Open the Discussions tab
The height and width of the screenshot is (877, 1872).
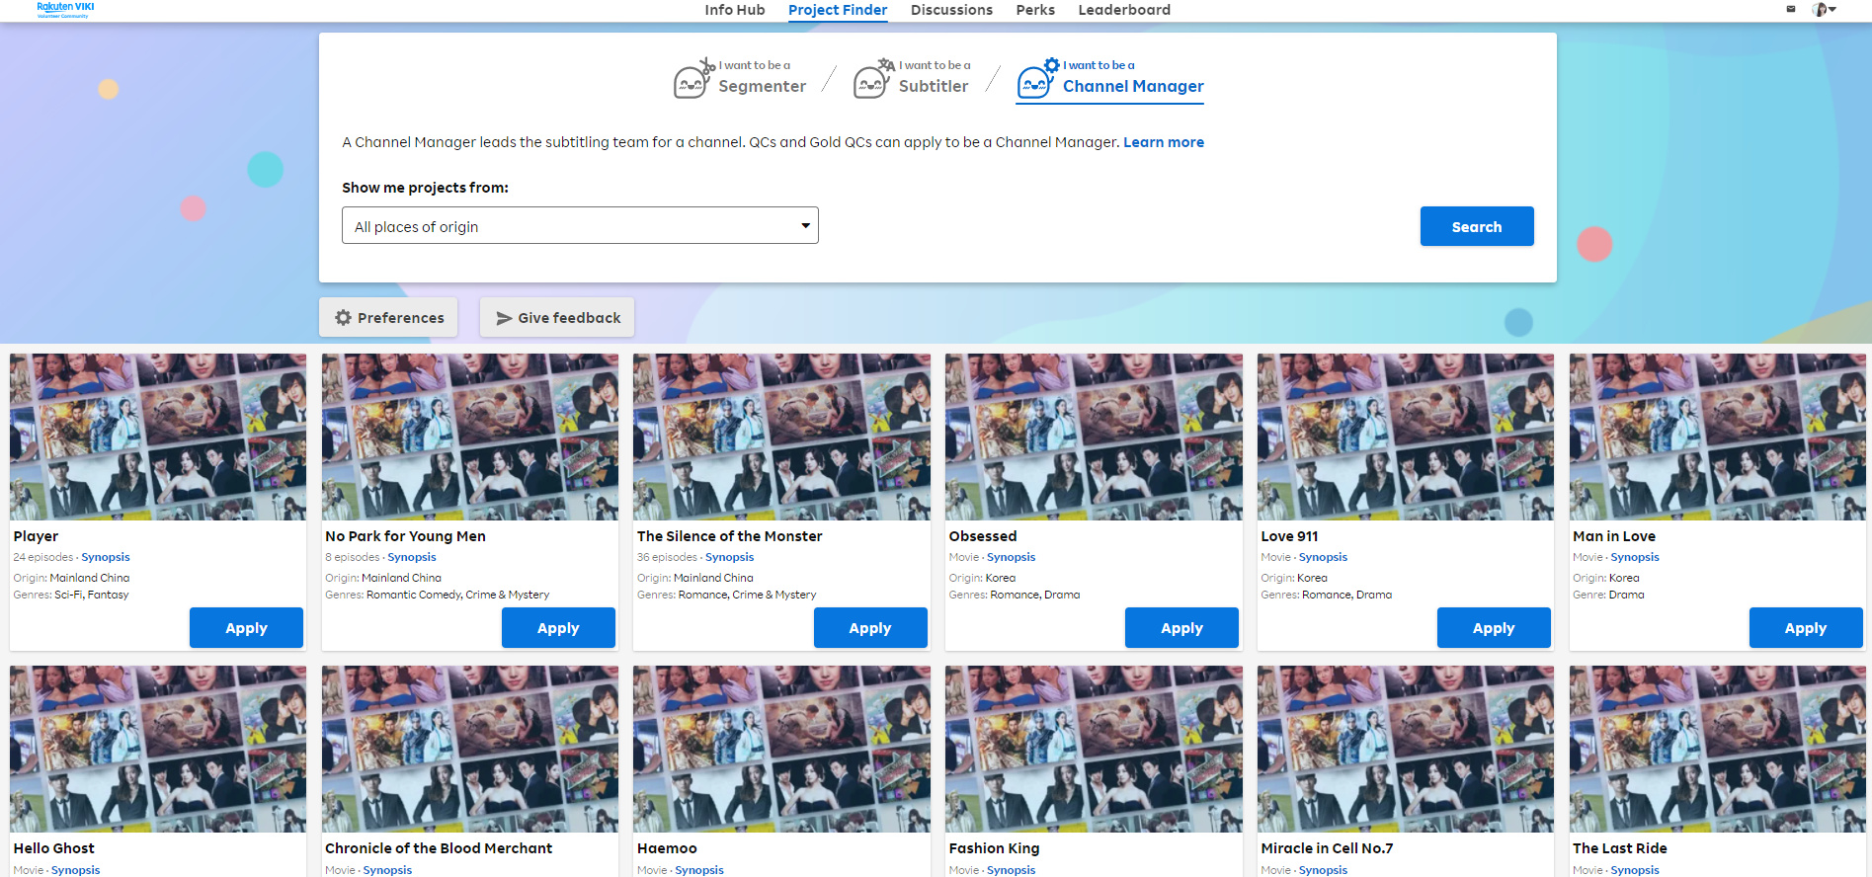tap(950, 10)
